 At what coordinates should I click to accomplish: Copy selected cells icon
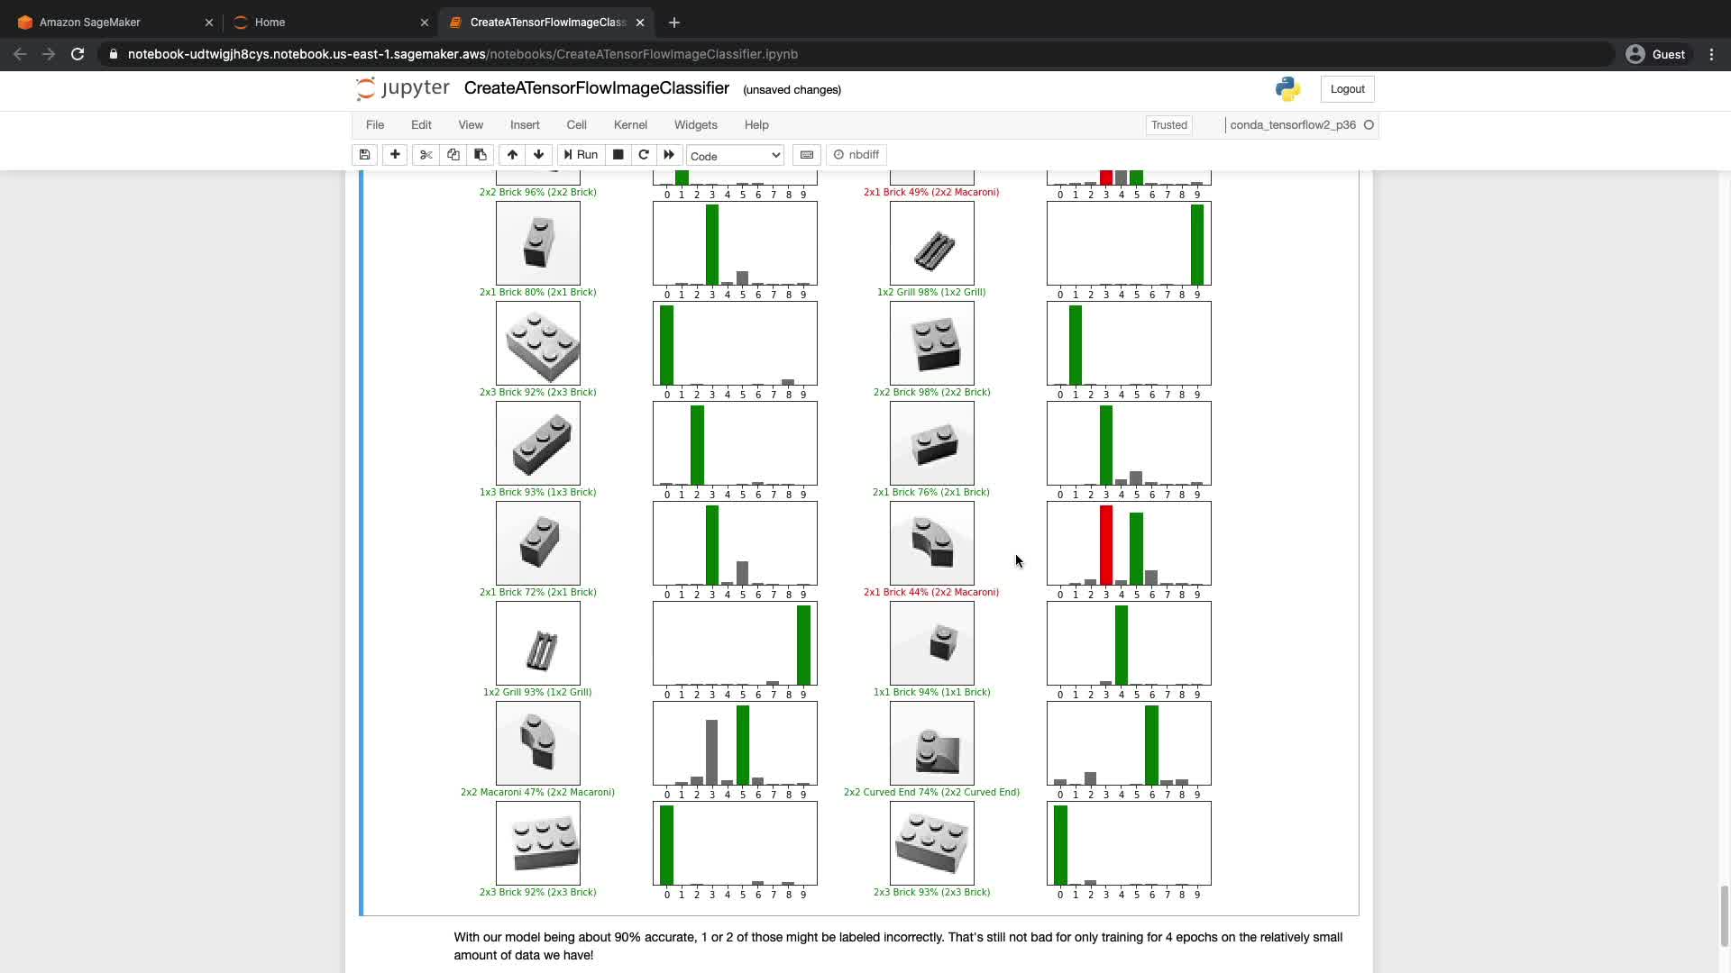[453, 155]
